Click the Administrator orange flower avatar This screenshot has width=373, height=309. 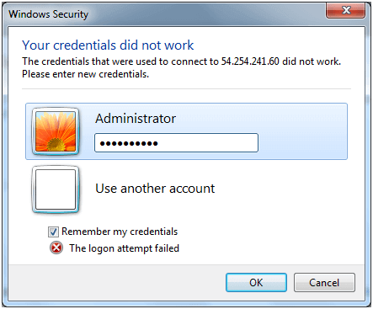(x=56, y=131)
